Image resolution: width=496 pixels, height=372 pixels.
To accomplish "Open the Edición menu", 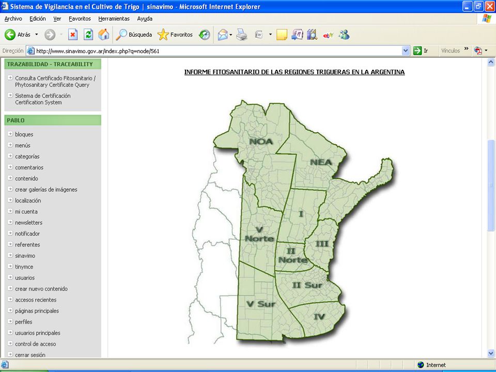I will click(x=38, y=19).
